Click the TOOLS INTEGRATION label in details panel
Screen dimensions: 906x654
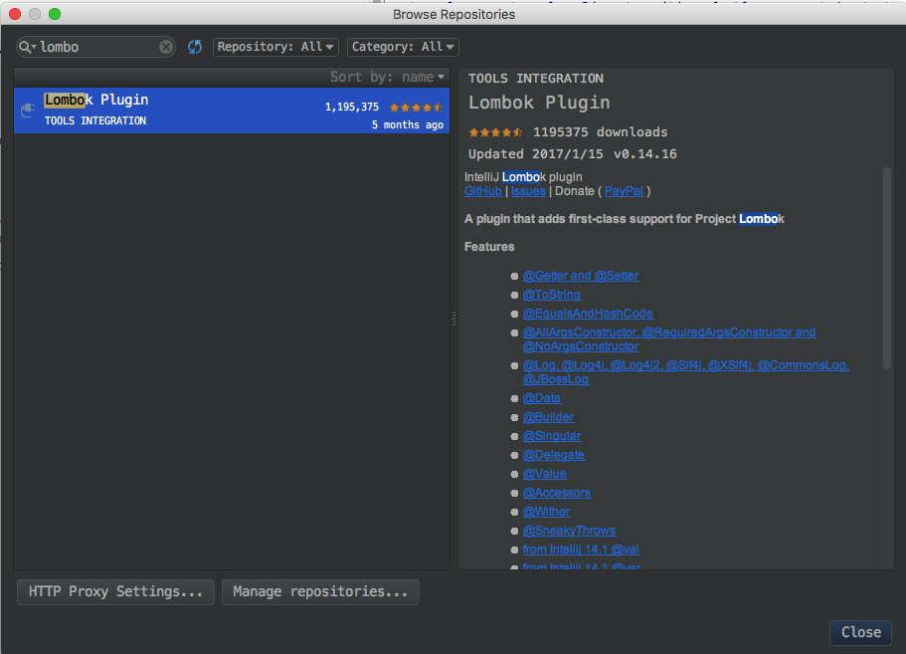click(x=536, y=79)
